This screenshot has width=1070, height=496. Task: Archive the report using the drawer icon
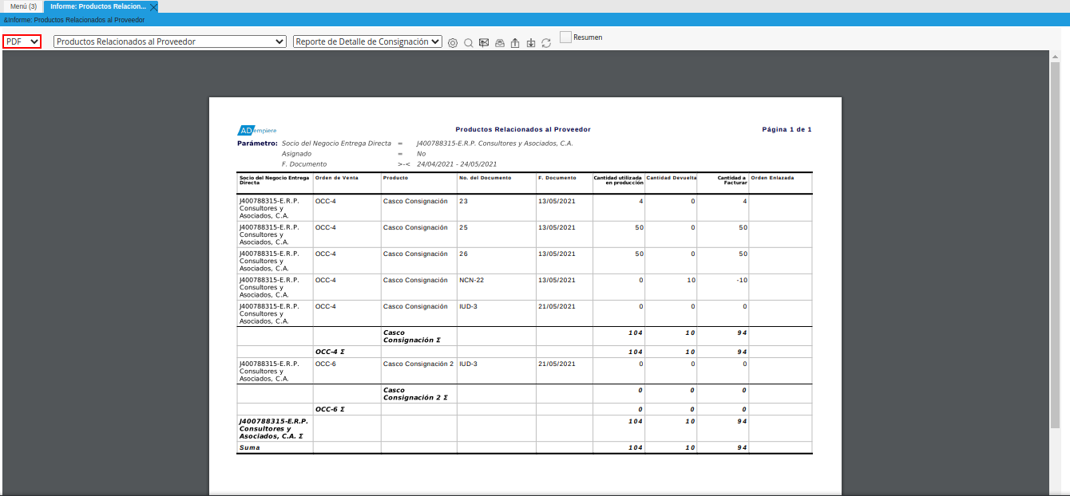499,41
